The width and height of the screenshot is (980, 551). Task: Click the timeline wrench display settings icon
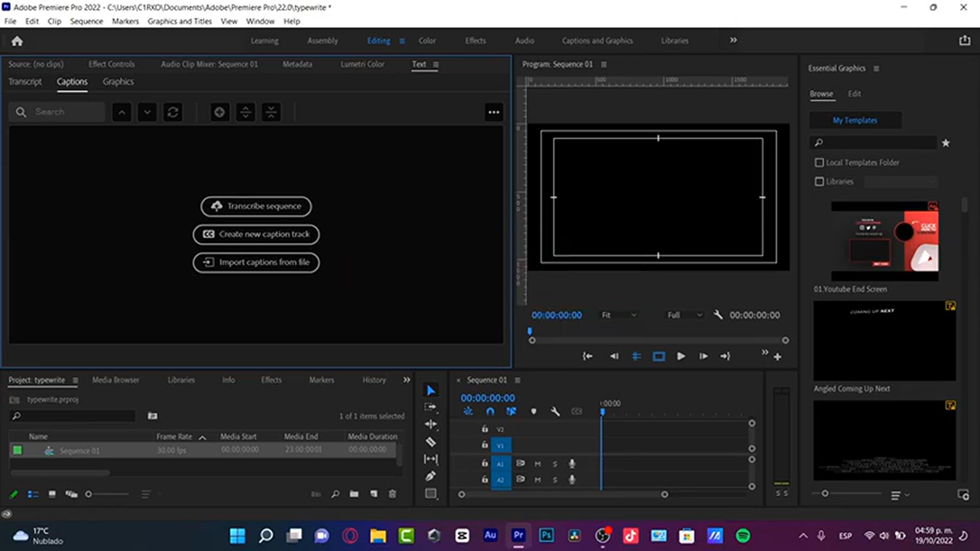[x=555, y=411]
